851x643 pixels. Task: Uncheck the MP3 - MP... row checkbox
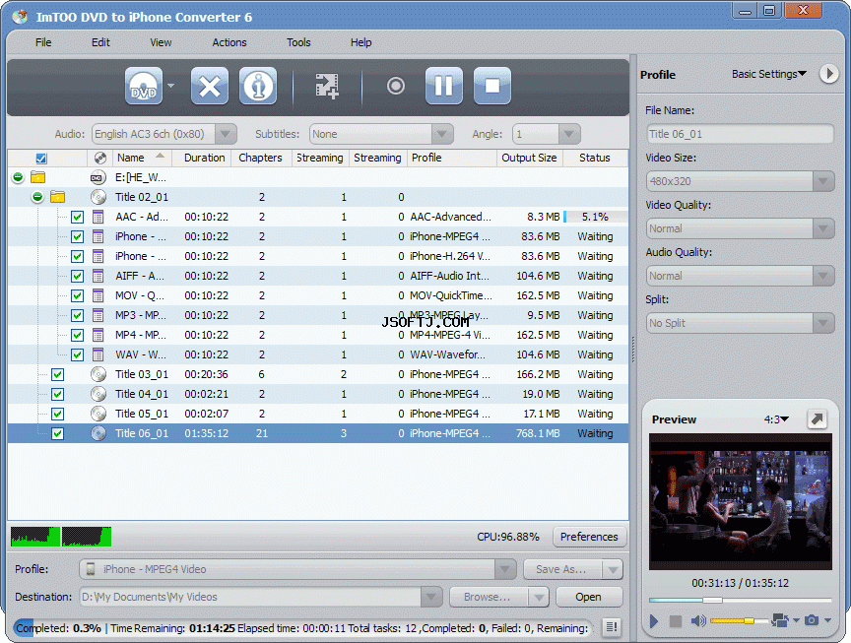pyautogui.click(x=78, y=315)
